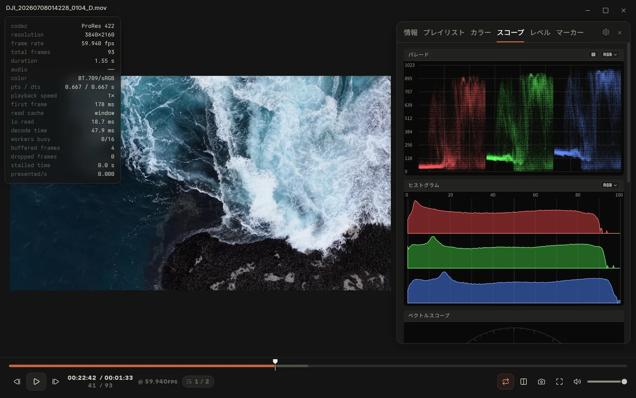Switch to the プレイリスト tab
This screenshot has width=636, height=398.
(444, 33)
